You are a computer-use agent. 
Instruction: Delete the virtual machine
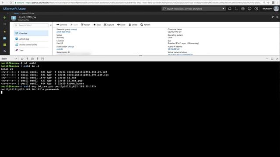point(133,25)
